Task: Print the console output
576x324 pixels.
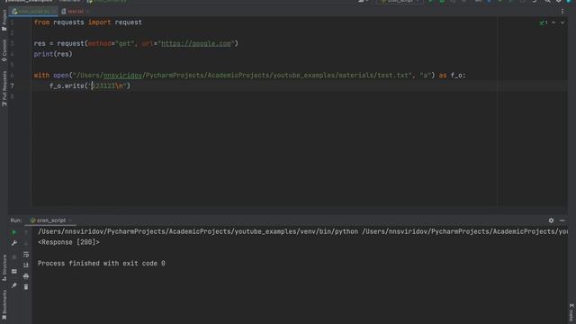Action: [x=26, y=276]
